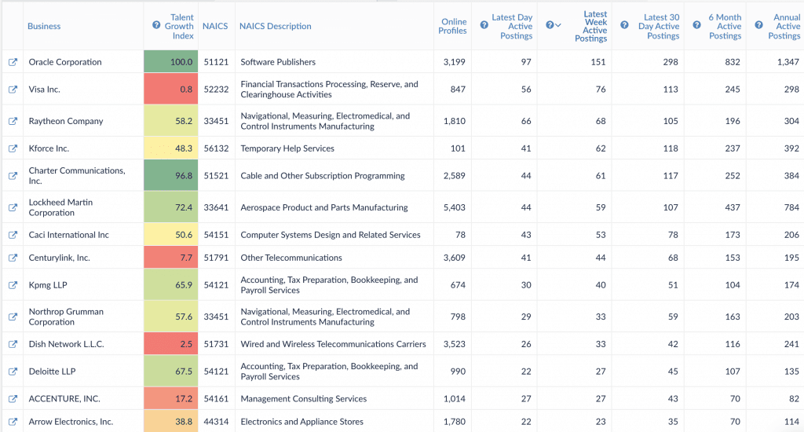The width and height of the screenshot is (804, 432).
Task: Click Other Telecommunications description
Action: 291,258
